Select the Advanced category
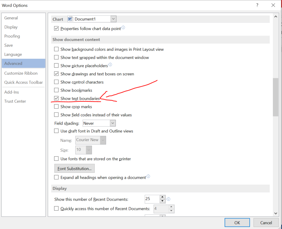The image size is (282, 229). click(24, 63)
